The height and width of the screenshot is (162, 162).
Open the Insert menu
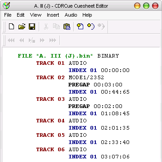[53, 15]
